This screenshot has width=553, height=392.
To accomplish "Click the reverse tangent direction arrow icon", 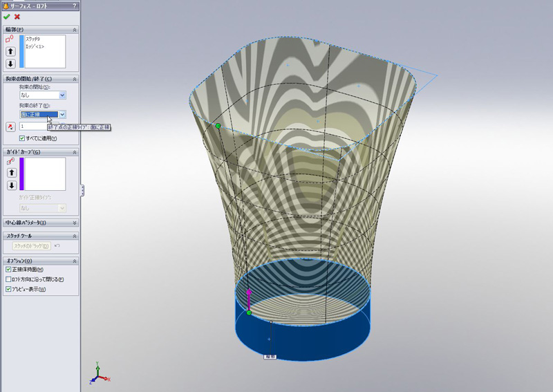I will point(10,127).
